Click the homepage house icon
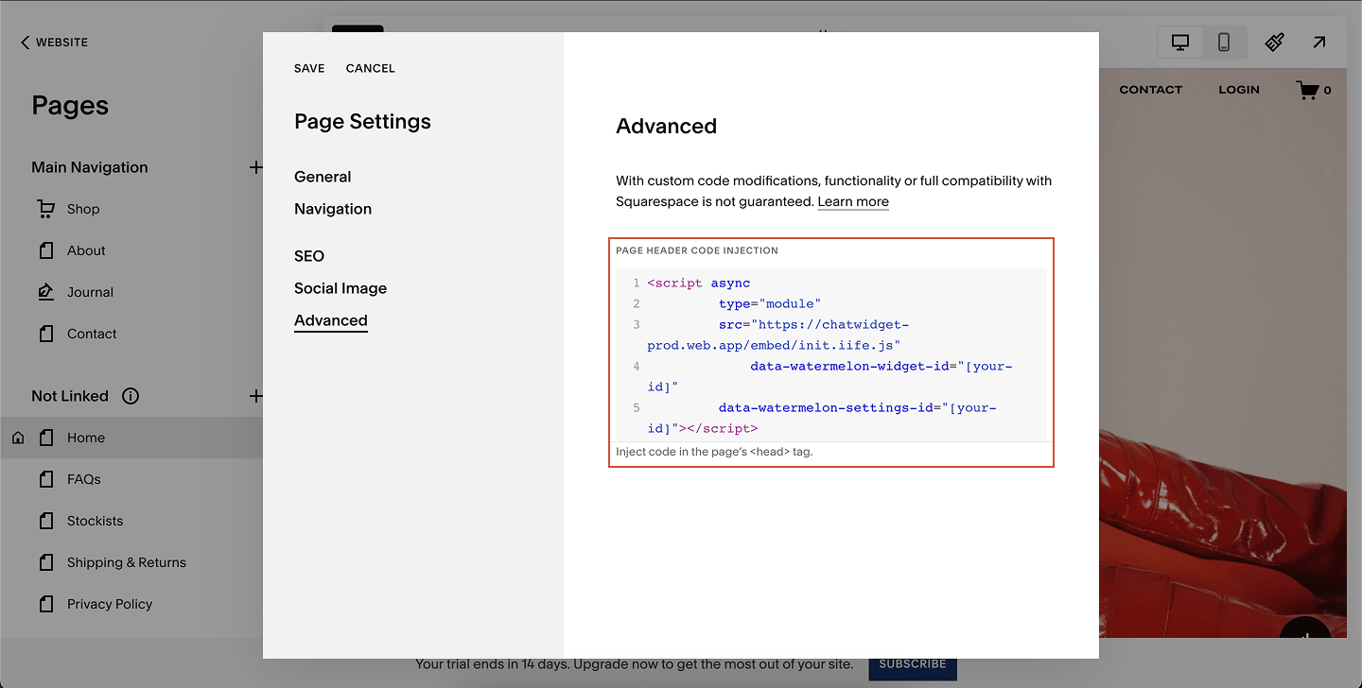This screenshot has height=688, width=1362. coord(18,438)
